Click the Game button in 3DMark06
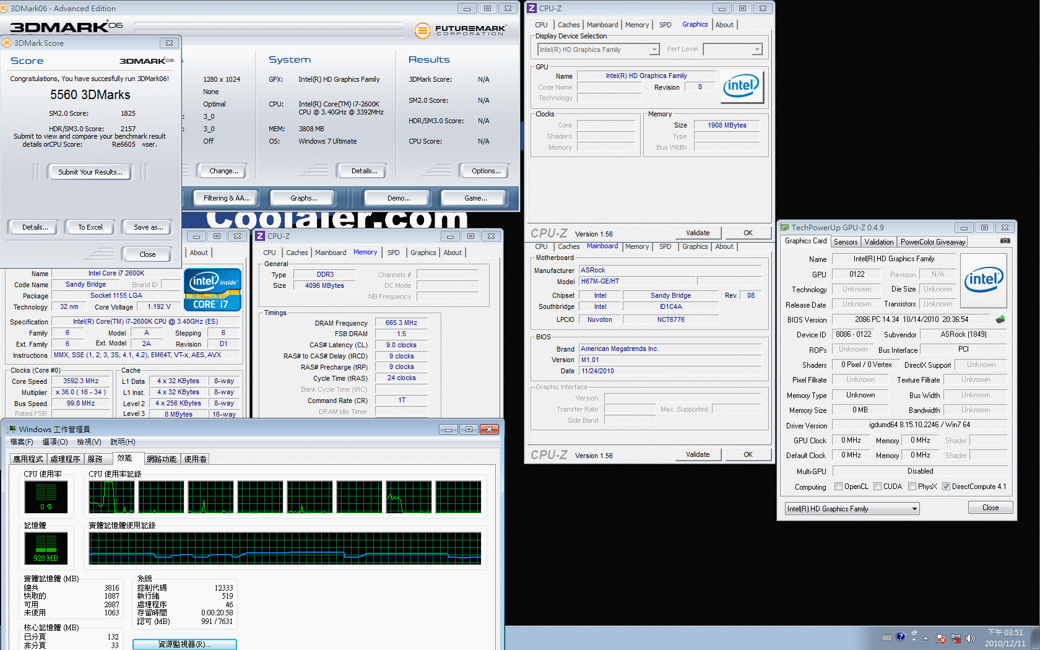The width and height of the screenshot is (1040, 650). (475, 198)
